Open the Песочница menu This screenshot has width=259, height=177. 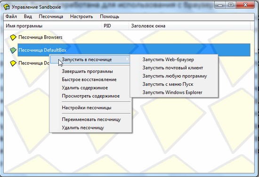51,16
